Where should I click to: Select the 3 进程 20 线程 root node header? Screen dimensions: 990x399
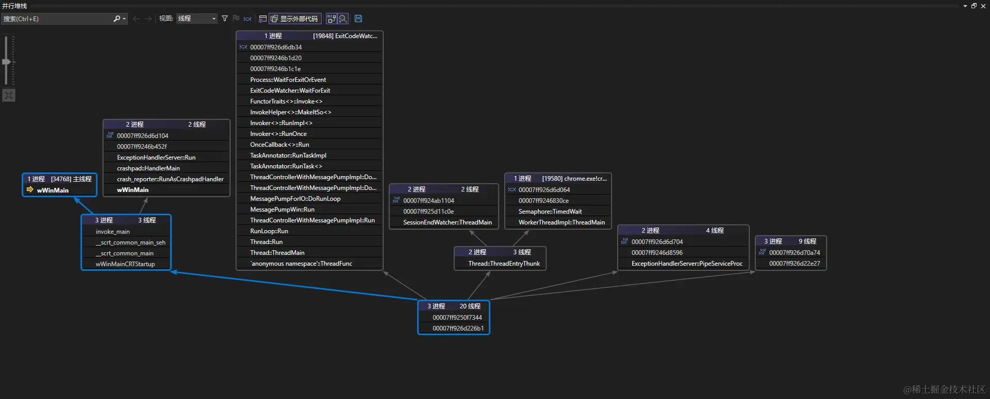pyautogui.click(x=454, y=306)
